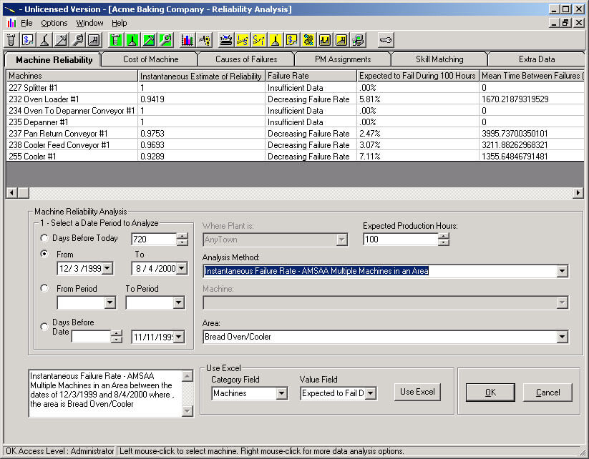Click the yellow gears toolbar icon

click(x=308, y=40)
